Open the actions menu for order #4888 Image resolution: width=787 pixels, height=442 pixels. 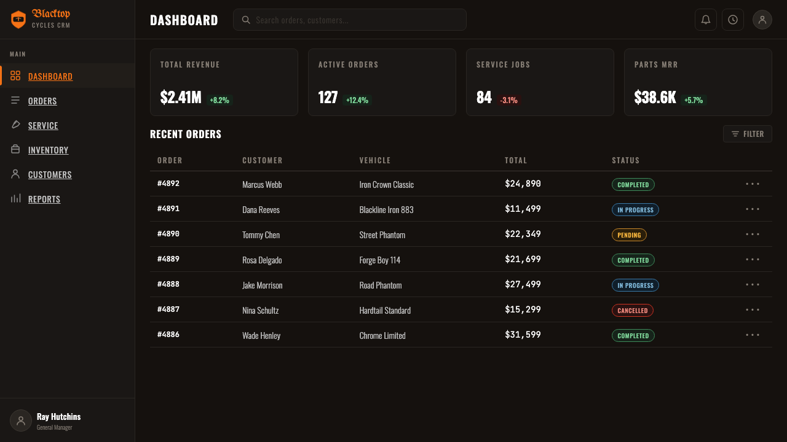[x=753, y=284]
